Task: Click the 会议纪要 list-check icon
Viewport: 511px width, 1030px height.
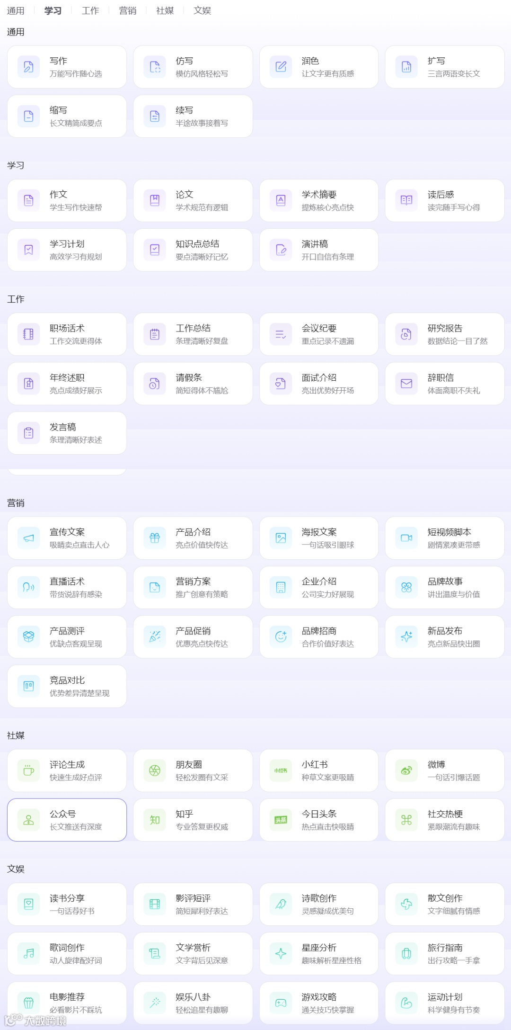Action: 281,334
